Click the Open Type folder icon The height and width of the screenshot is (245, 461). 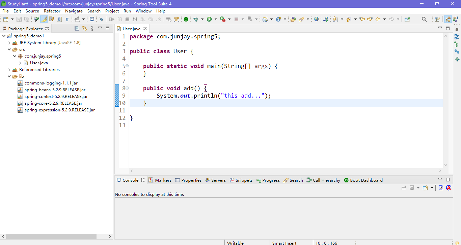tap(293, 19)
